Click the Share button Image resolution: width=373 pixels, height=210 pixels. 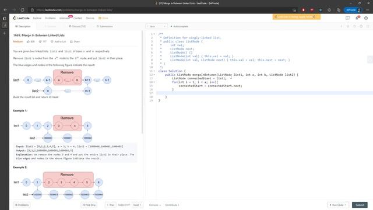coord(75,41)
